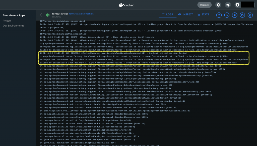The width and height of the screenshot is (257, 146).
Task: Open container in browser icon
Action: pos(219,15)
